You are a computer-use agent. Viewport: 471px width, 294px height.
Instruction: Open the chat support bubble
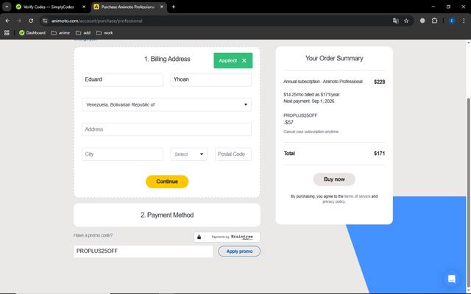pyautogui.click(x=451, y=279)
